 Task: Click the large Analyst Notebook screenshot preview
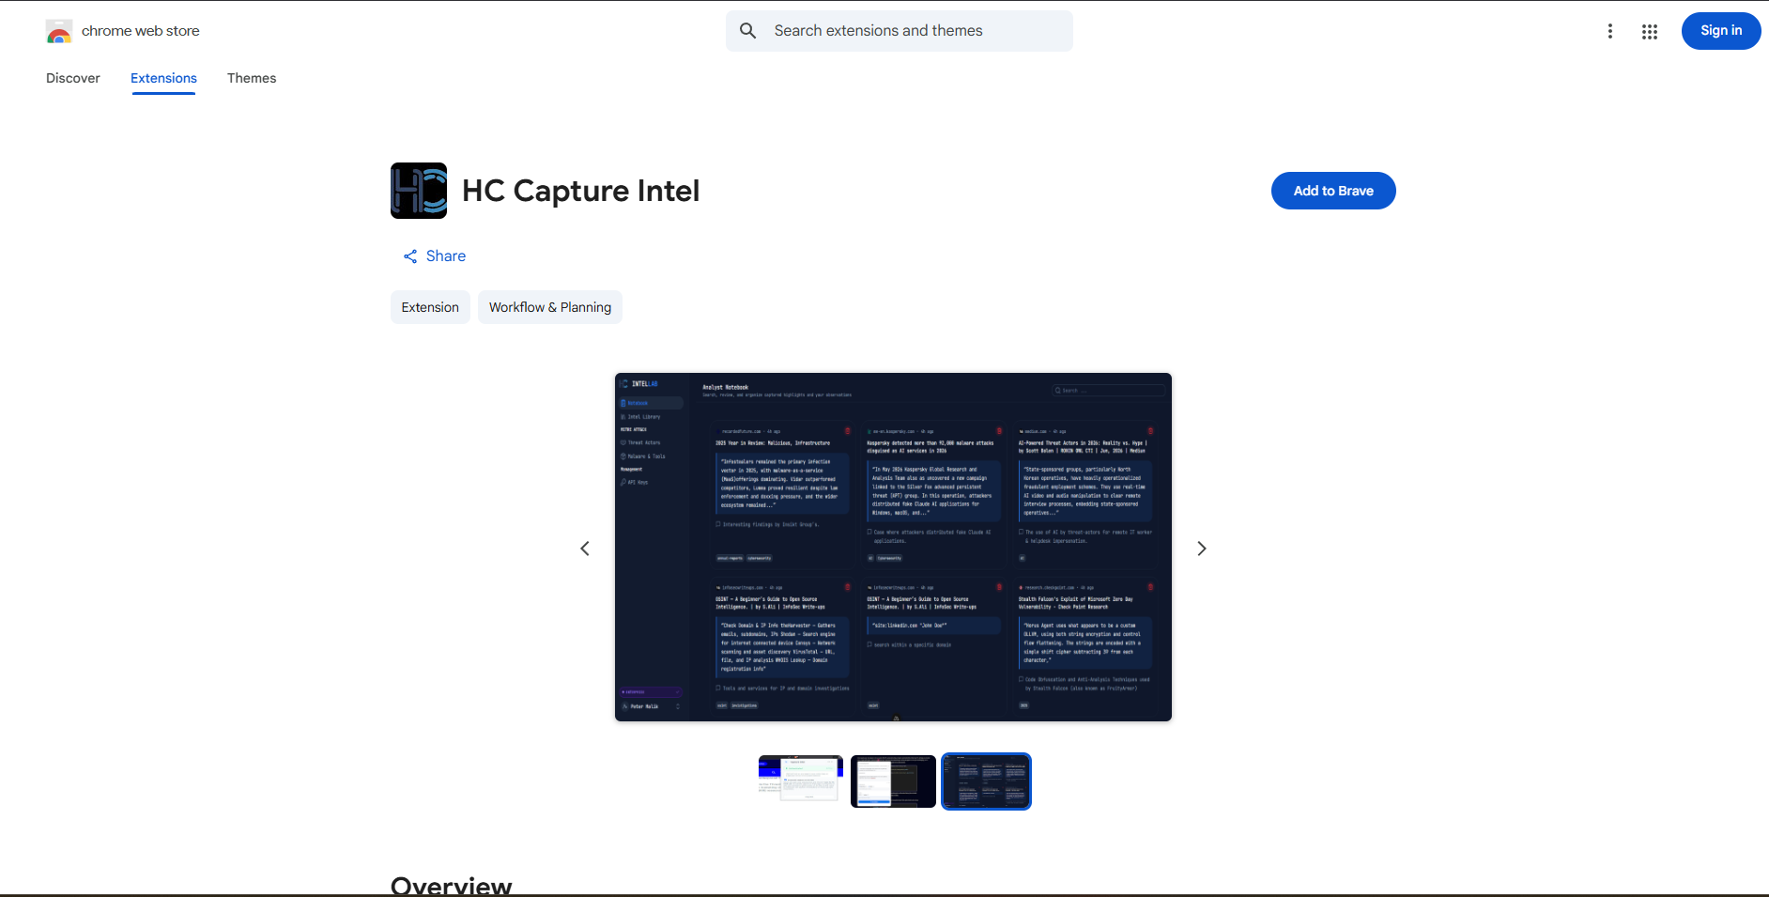pos(893,548)
